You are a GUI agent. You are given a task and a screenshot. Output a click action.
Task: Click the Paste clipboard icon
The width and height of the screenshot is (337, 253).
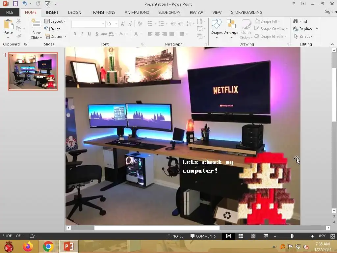[8, 24]
